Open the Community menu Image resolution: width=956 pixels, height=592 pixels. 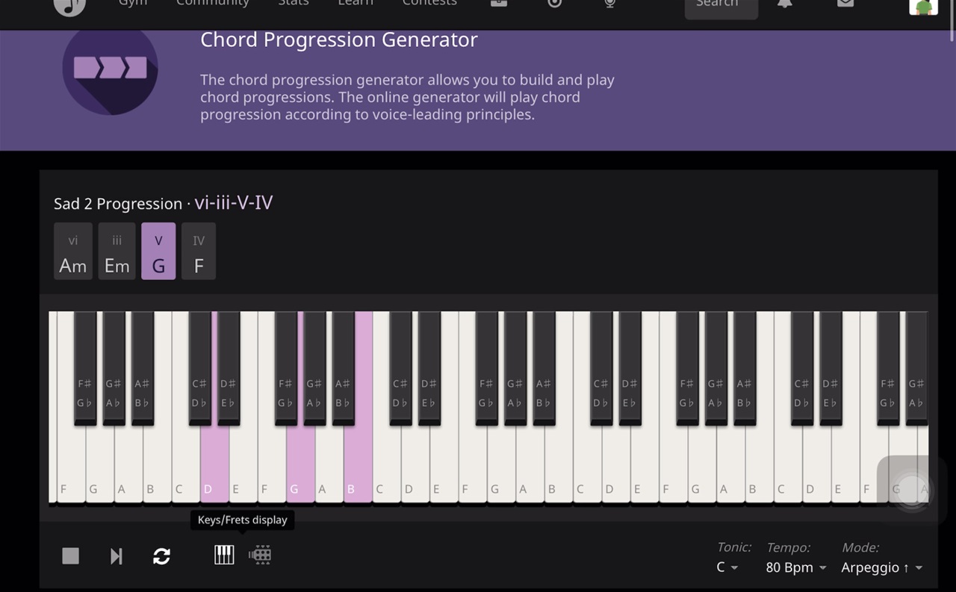pyautogui.click(x=213, y=4)
